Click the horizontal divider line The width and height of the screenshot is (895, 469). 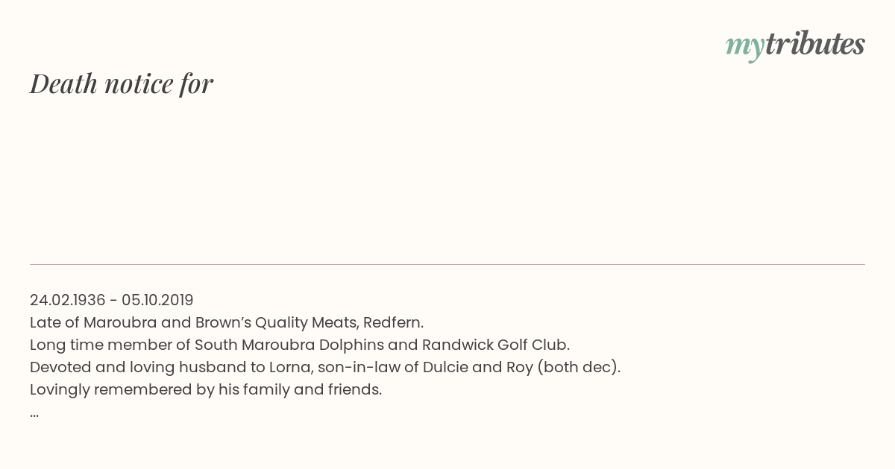click(447, 264)
